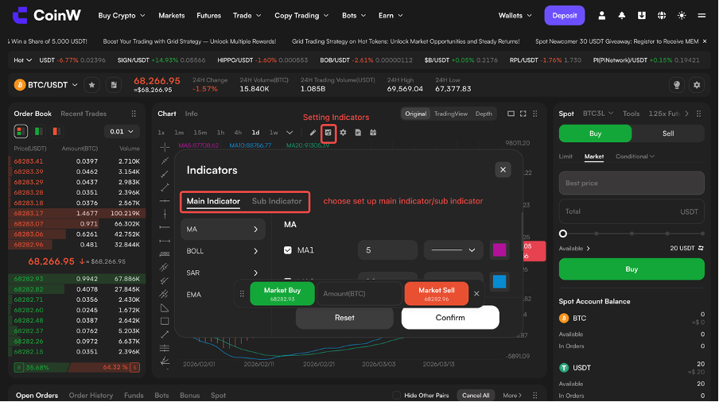Select the Original chart mode
The height and width of the screenshot is (402, 719).
coord(415,114)
